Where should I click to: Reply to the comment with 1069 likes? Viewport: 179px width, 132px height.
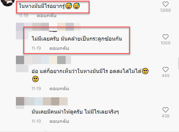click(x=59, y=48)
